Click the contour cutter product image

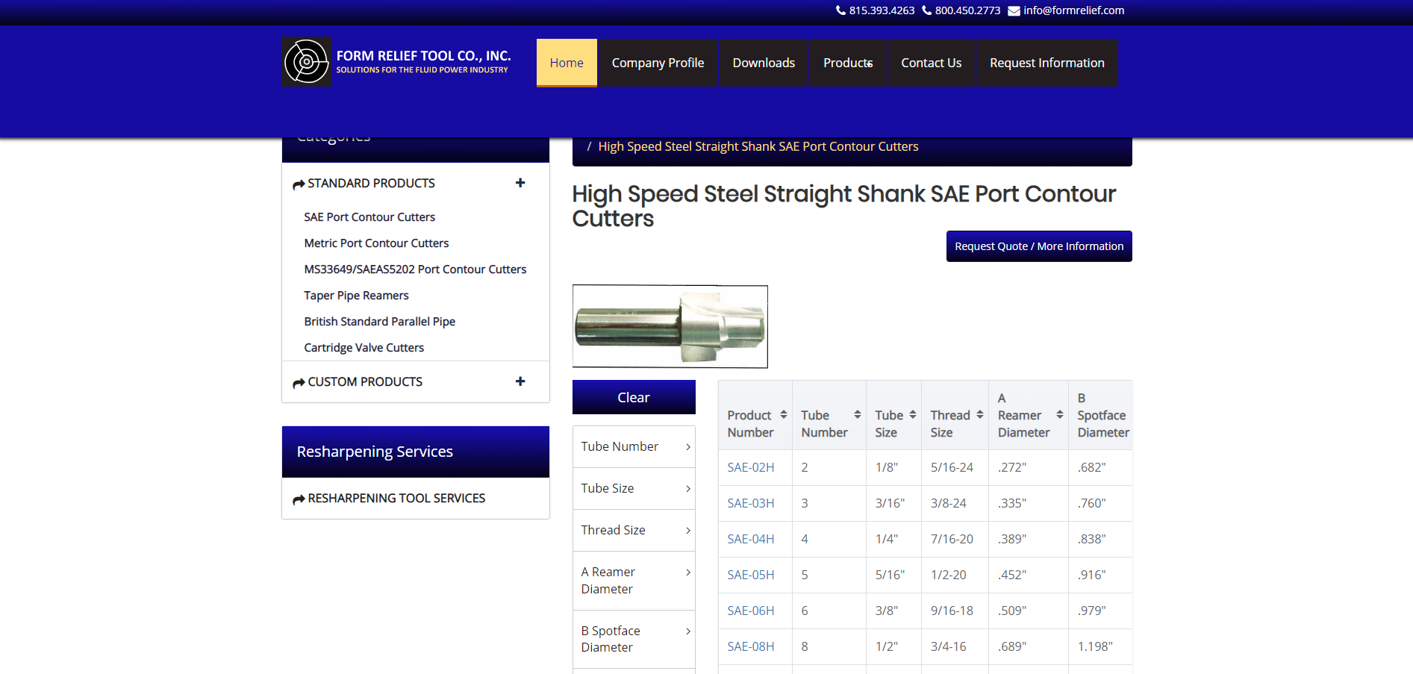pos(670,326)
